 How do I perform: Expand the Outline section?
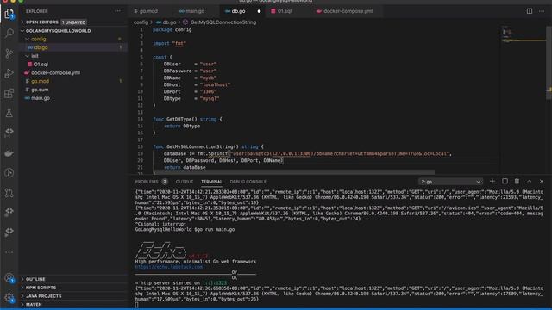click(73, 279)
